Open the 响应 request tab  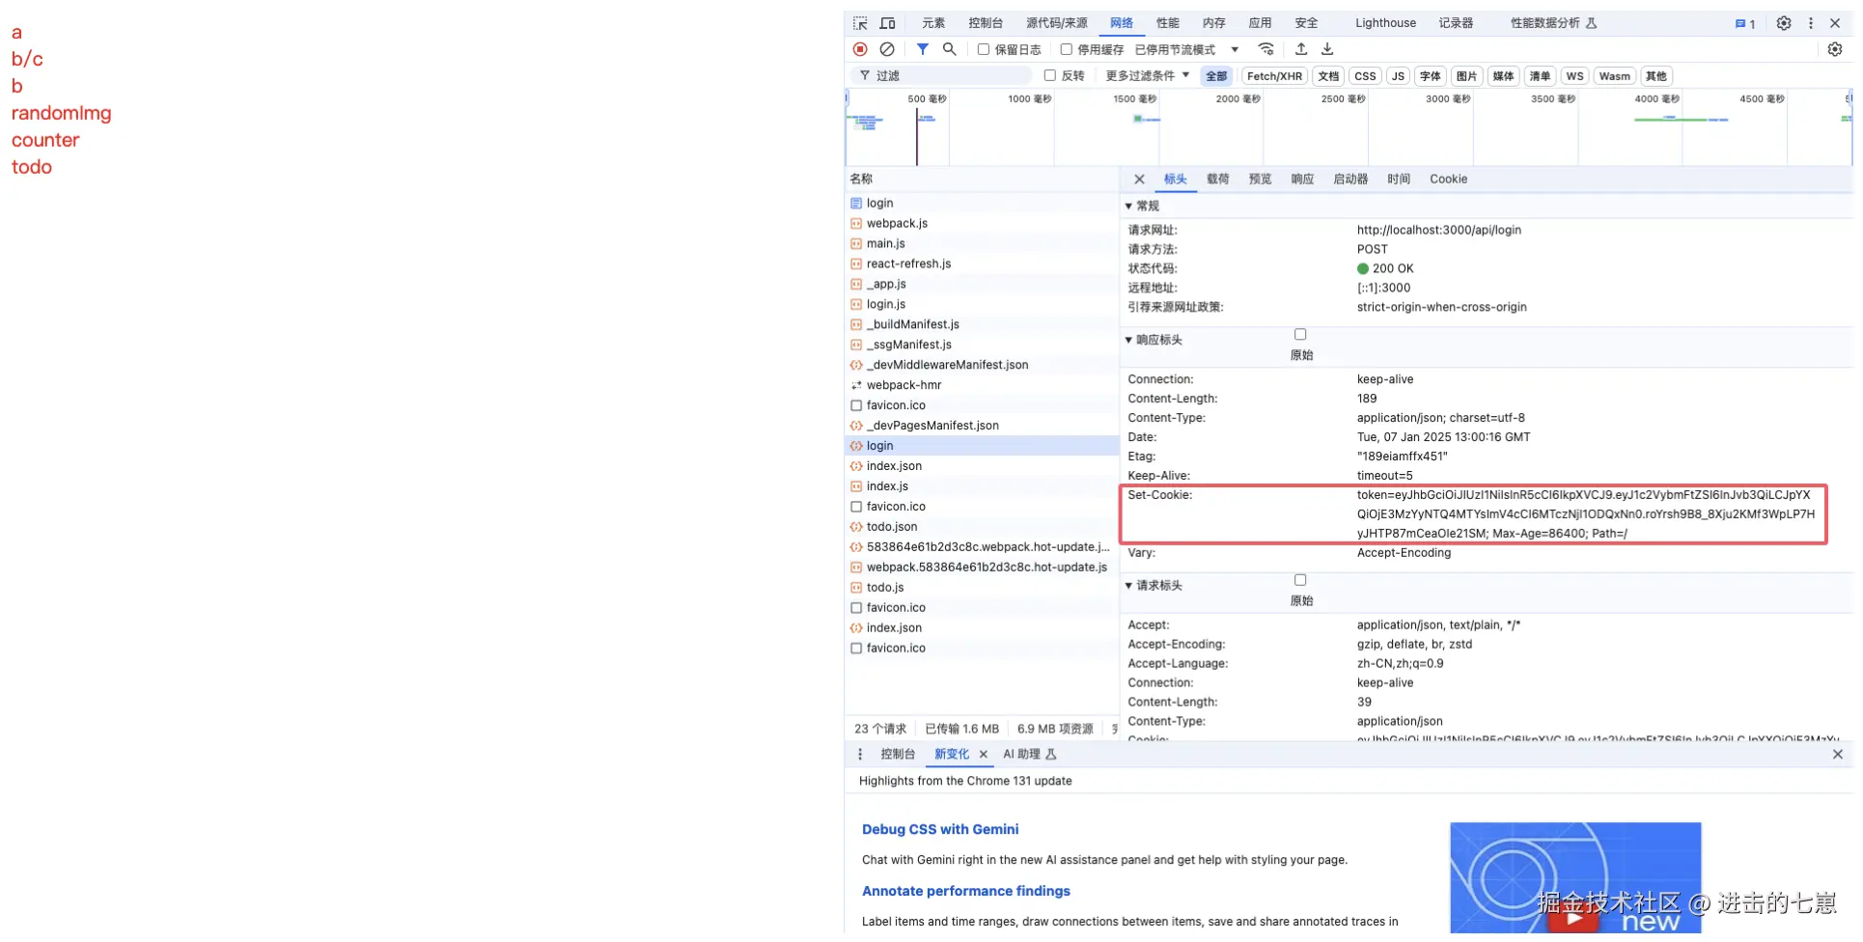[x=1302, y=180]
